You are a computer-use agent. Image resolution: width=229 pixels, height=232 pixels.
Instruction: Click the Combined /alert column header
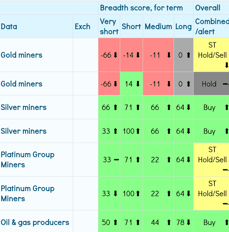click(211, 26)
